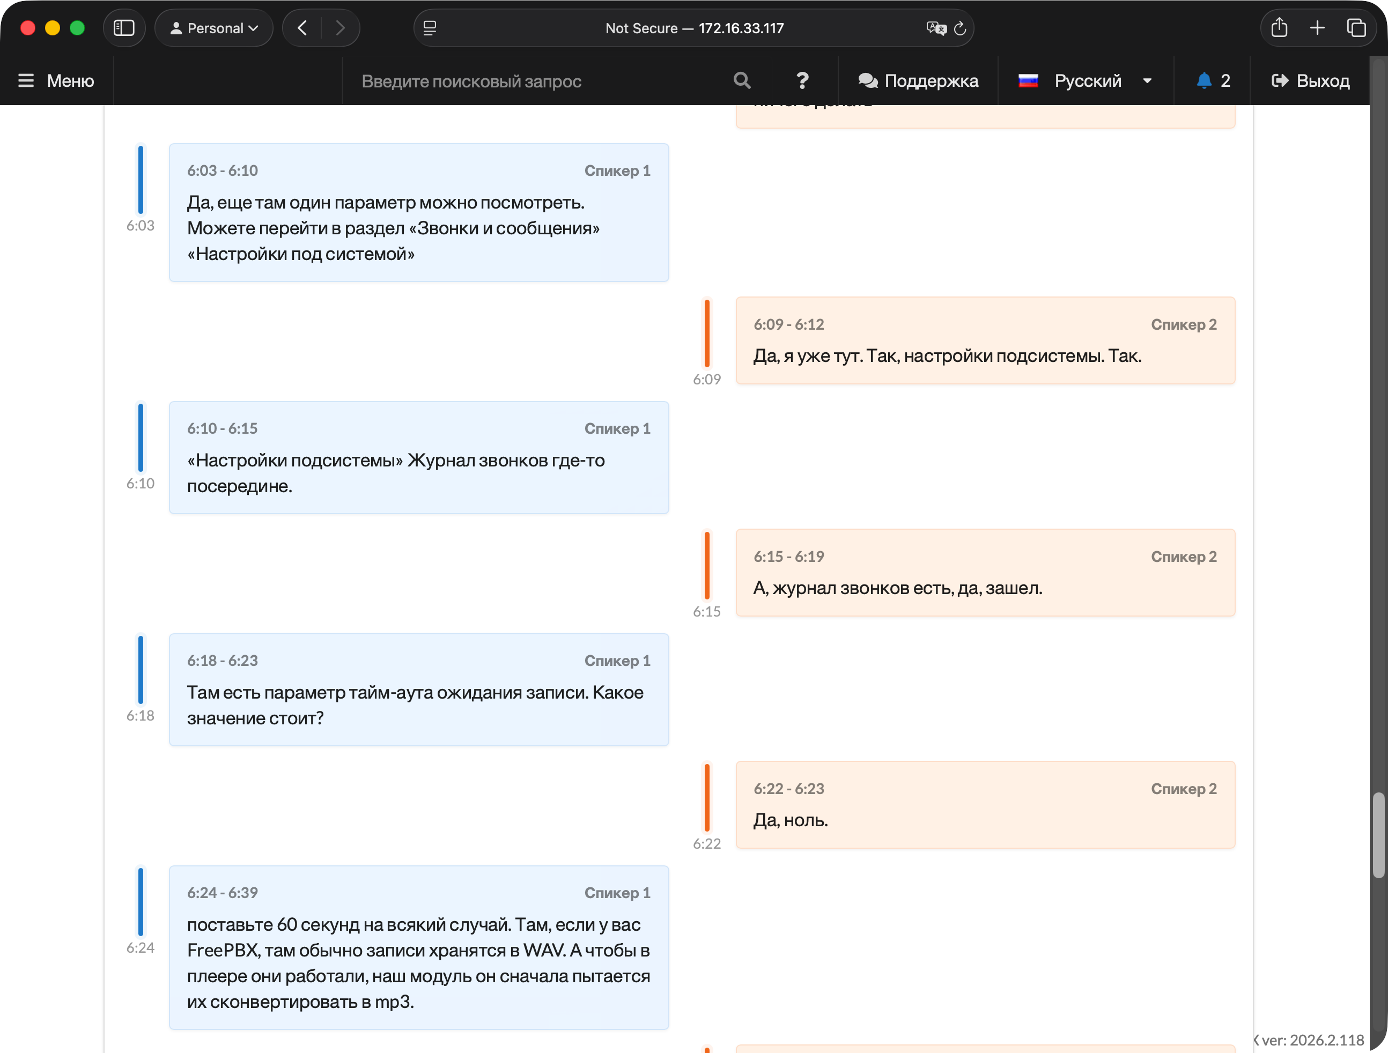Focus the Введите поисковый запрос field

(537, 81)
